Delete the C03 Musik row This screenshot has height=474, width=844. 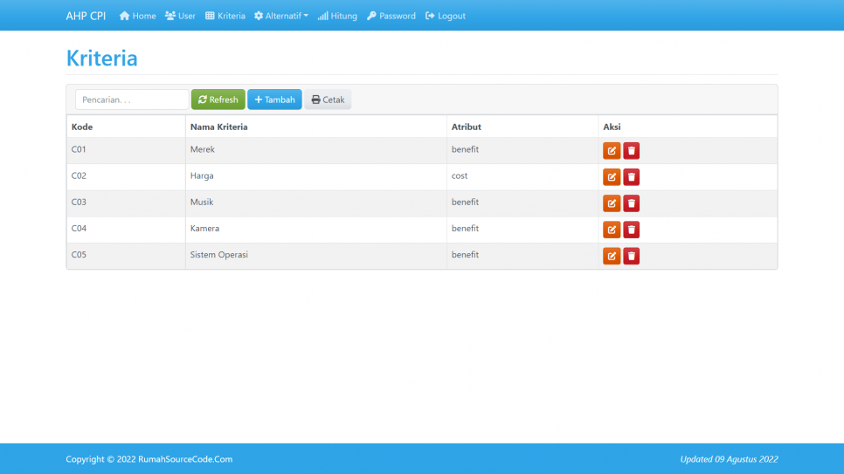click(x=631, y=203)
